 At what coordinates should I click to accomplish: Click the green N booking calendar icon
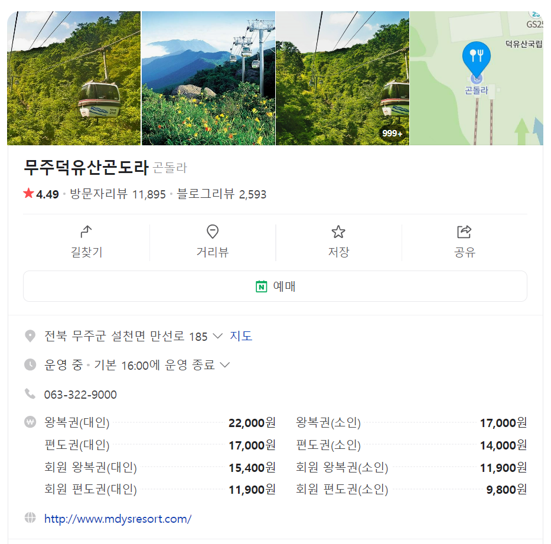click(261, 286)
